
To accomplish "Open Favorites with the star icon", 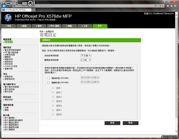I will [171, 6].
